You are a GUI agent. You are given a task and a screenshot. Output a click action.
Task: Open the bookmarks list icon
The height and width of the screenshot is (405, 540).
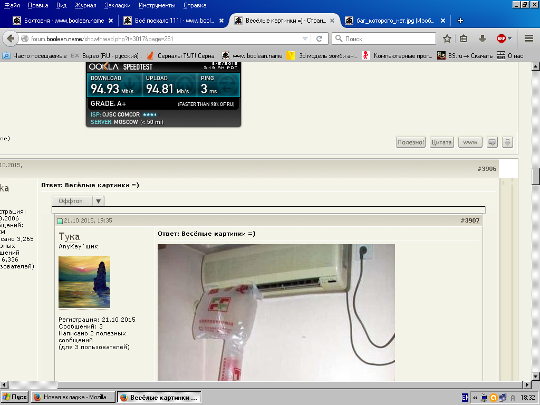pos(464,38)
